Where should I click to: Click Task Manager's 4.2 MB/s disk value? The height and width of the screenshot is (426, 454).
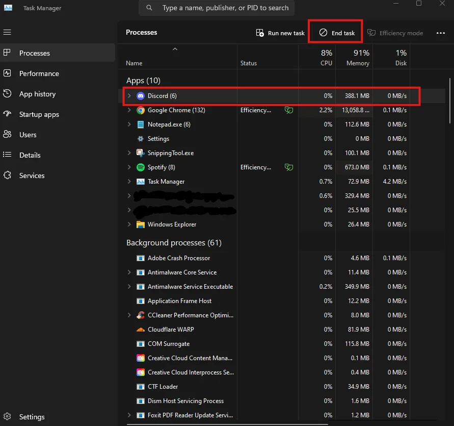[x=395, y=182]
